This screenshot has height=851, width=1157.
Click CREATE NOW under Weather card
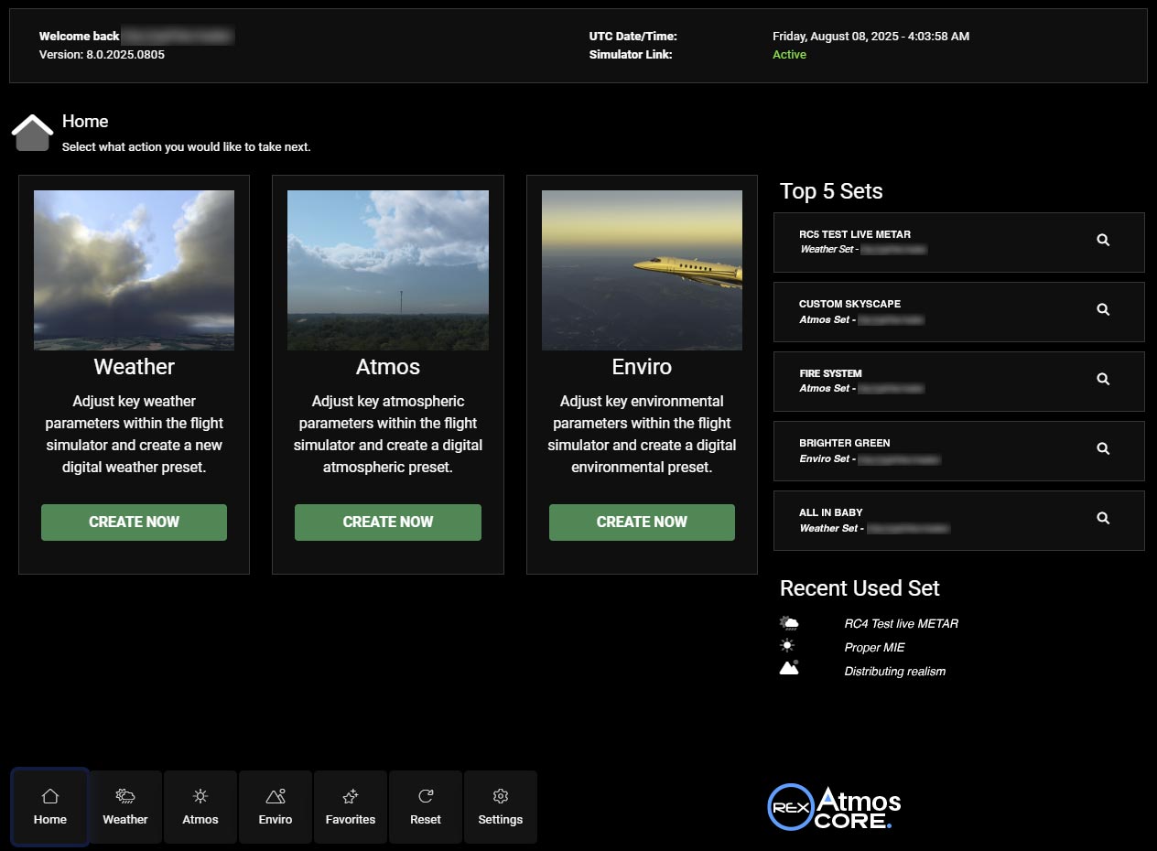(x=134, y=522)
